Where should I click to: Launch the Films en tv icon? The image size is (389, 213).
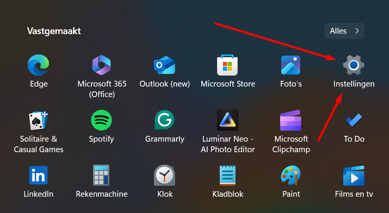coord(354,176)
